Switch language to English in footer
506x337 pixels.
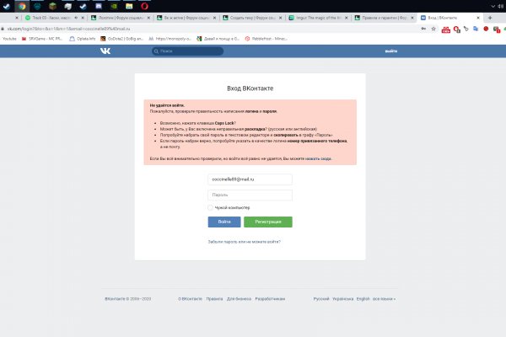[x=363, y=299]
